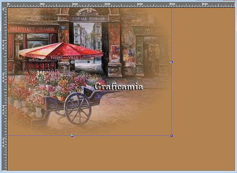Click the 100 mark on the horizontal ruler

[42, 4]
